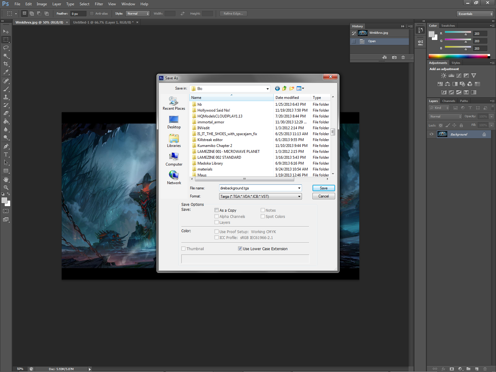Toggle Layers checkbox in Save Options
The height and width of the screenshot is (372, 496).
(x=217, y=222)
